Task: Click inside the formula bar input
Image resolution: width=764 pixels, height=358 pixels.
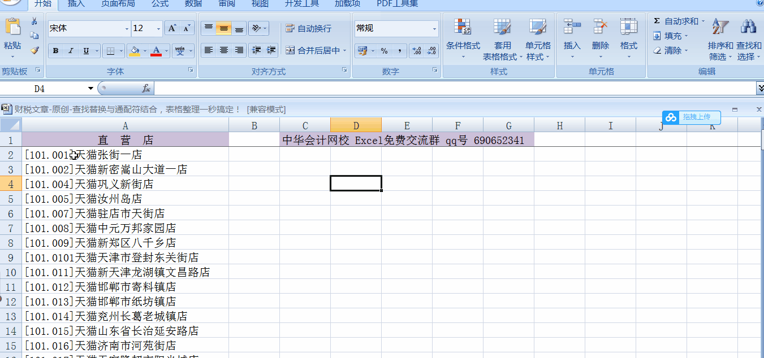Action: 455,88
